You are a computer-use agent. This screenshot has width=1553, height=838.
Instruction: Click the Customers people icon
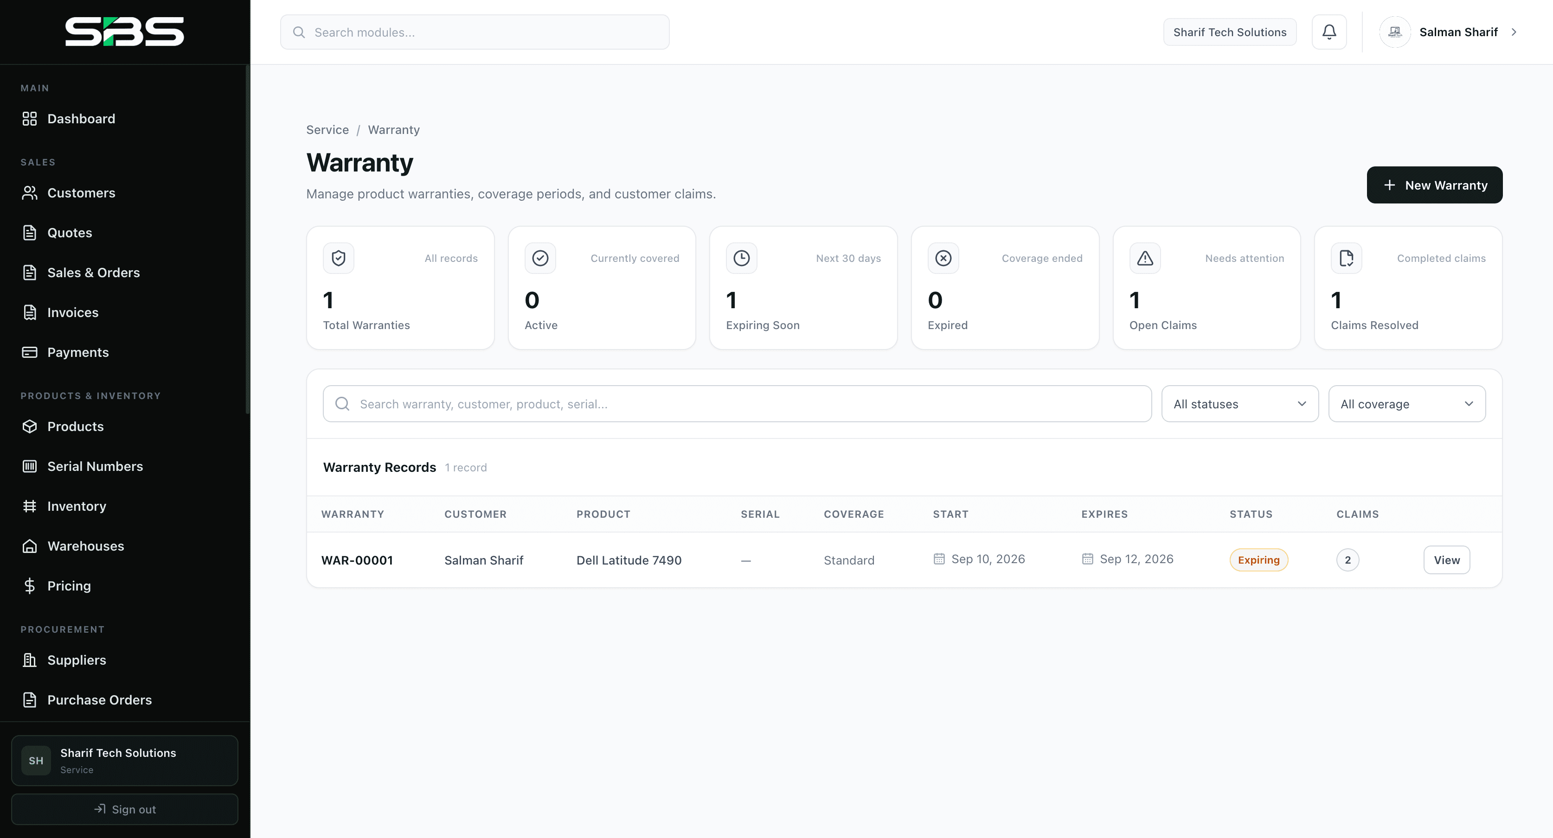pos(30,193)
